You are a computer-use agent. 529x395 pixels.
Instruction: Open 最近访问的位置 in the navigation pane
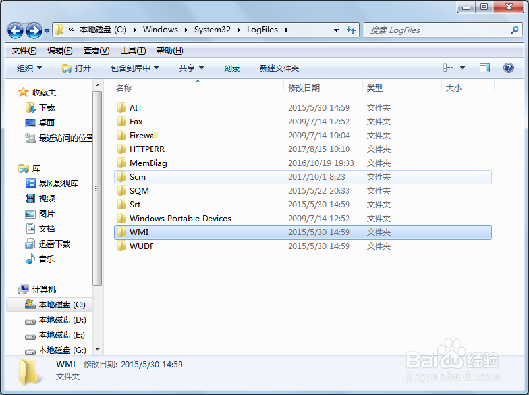pos(65,138)
